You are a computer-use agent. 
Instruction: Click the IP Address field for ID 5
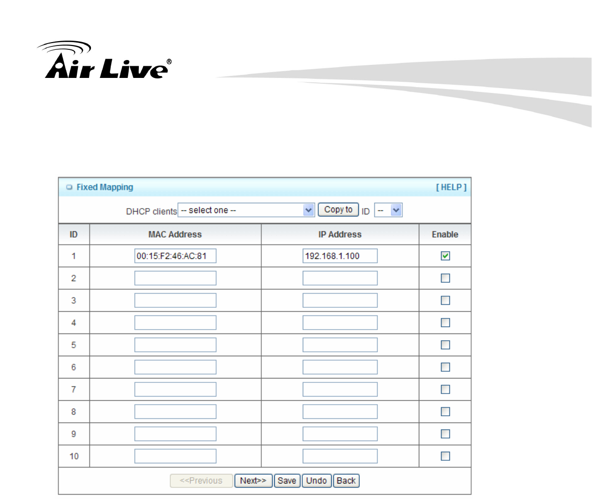tap(340, 345)
